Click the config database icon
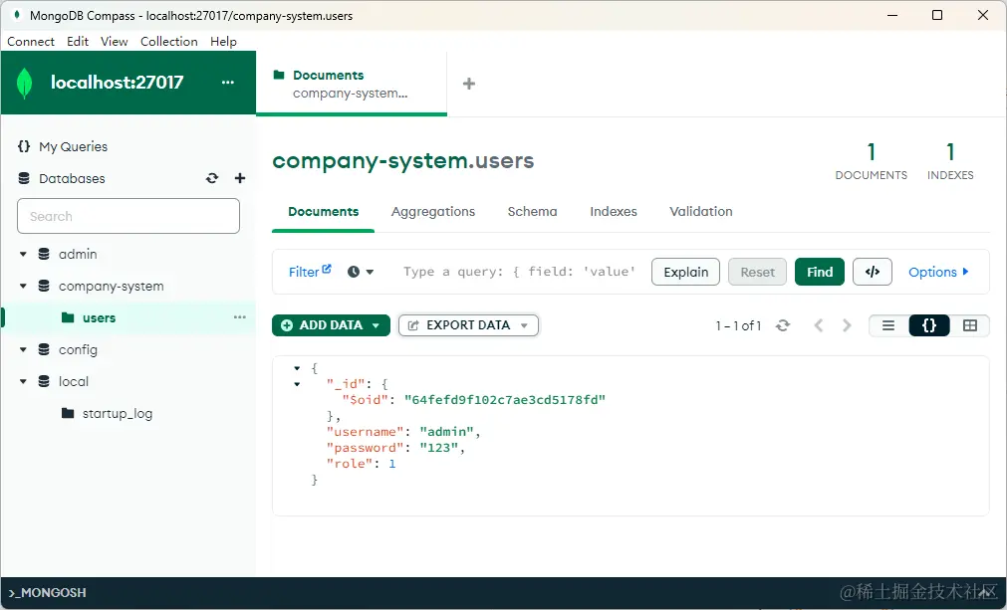Viewport: 1007px width, 610px height. click(44, 349)
